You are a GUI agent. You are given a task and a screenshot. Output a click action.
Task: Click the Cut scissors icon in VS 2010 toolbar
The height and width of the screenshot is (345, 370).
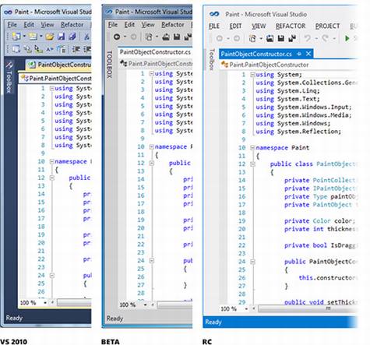click(x=86, y=37)
